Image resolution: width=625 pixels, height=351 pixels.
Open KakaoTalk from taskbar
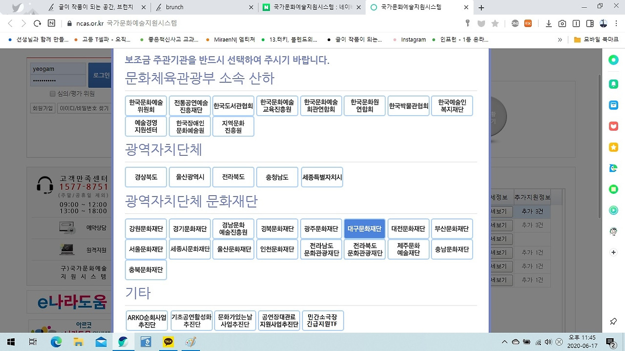point(168,342)
